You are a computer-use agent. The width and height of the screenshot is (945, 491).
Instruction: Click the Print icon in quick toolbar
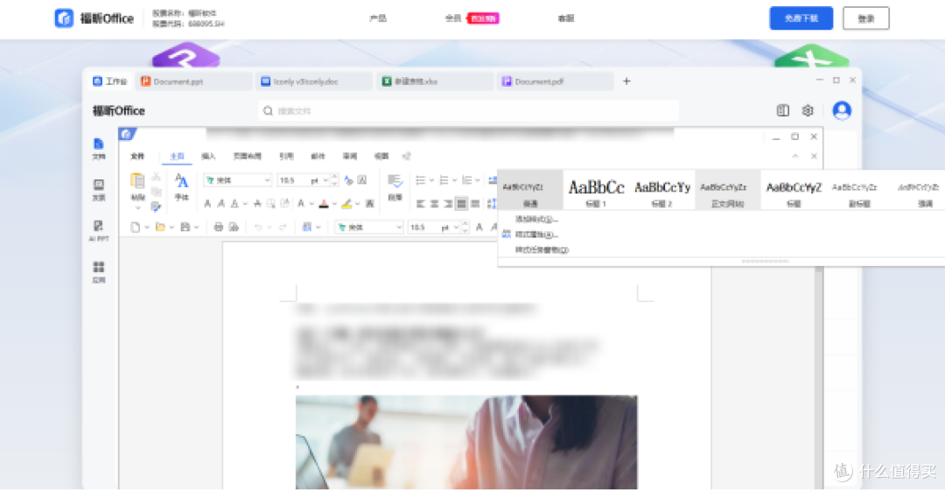[218, 227]
